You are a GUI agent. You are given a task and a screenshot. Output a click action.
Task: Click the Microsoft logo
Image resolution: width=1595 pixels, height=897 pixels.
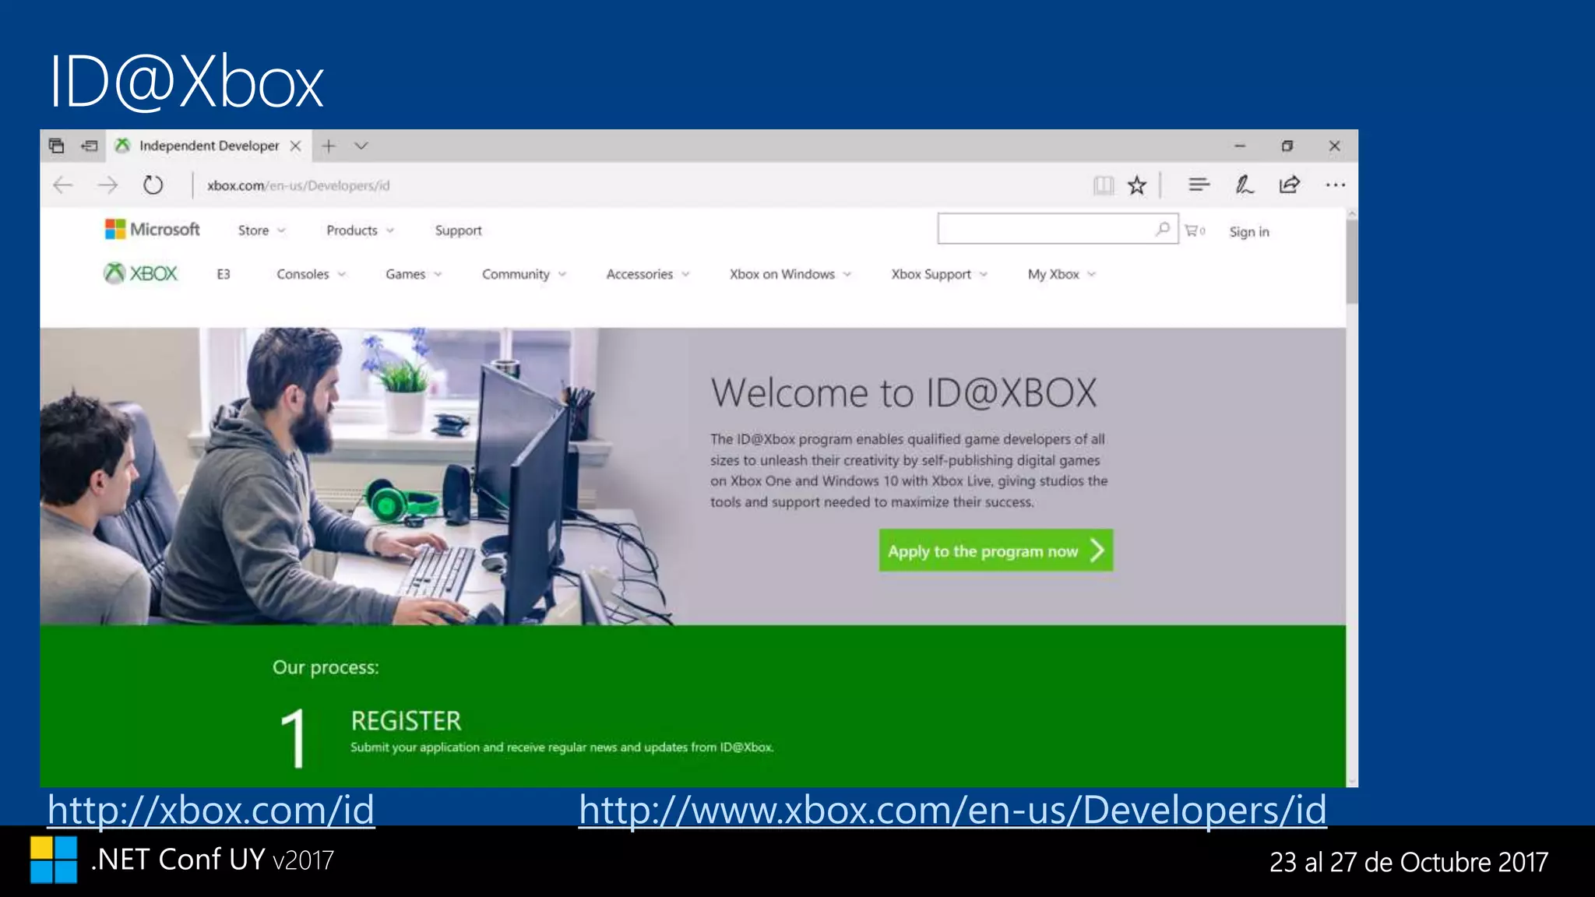click(x=153, y=230)
